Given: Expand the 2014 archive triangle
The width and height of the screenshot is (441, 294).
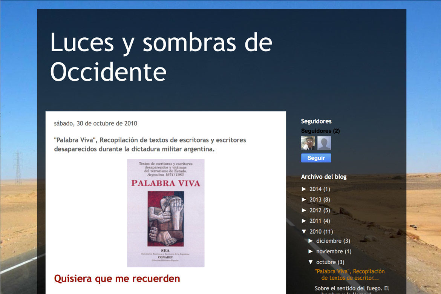Looking at the screenshot, I should (304, 189).
